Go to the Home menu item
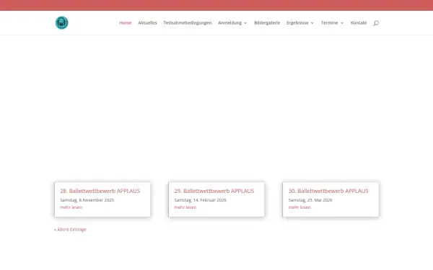 [126, 23]
